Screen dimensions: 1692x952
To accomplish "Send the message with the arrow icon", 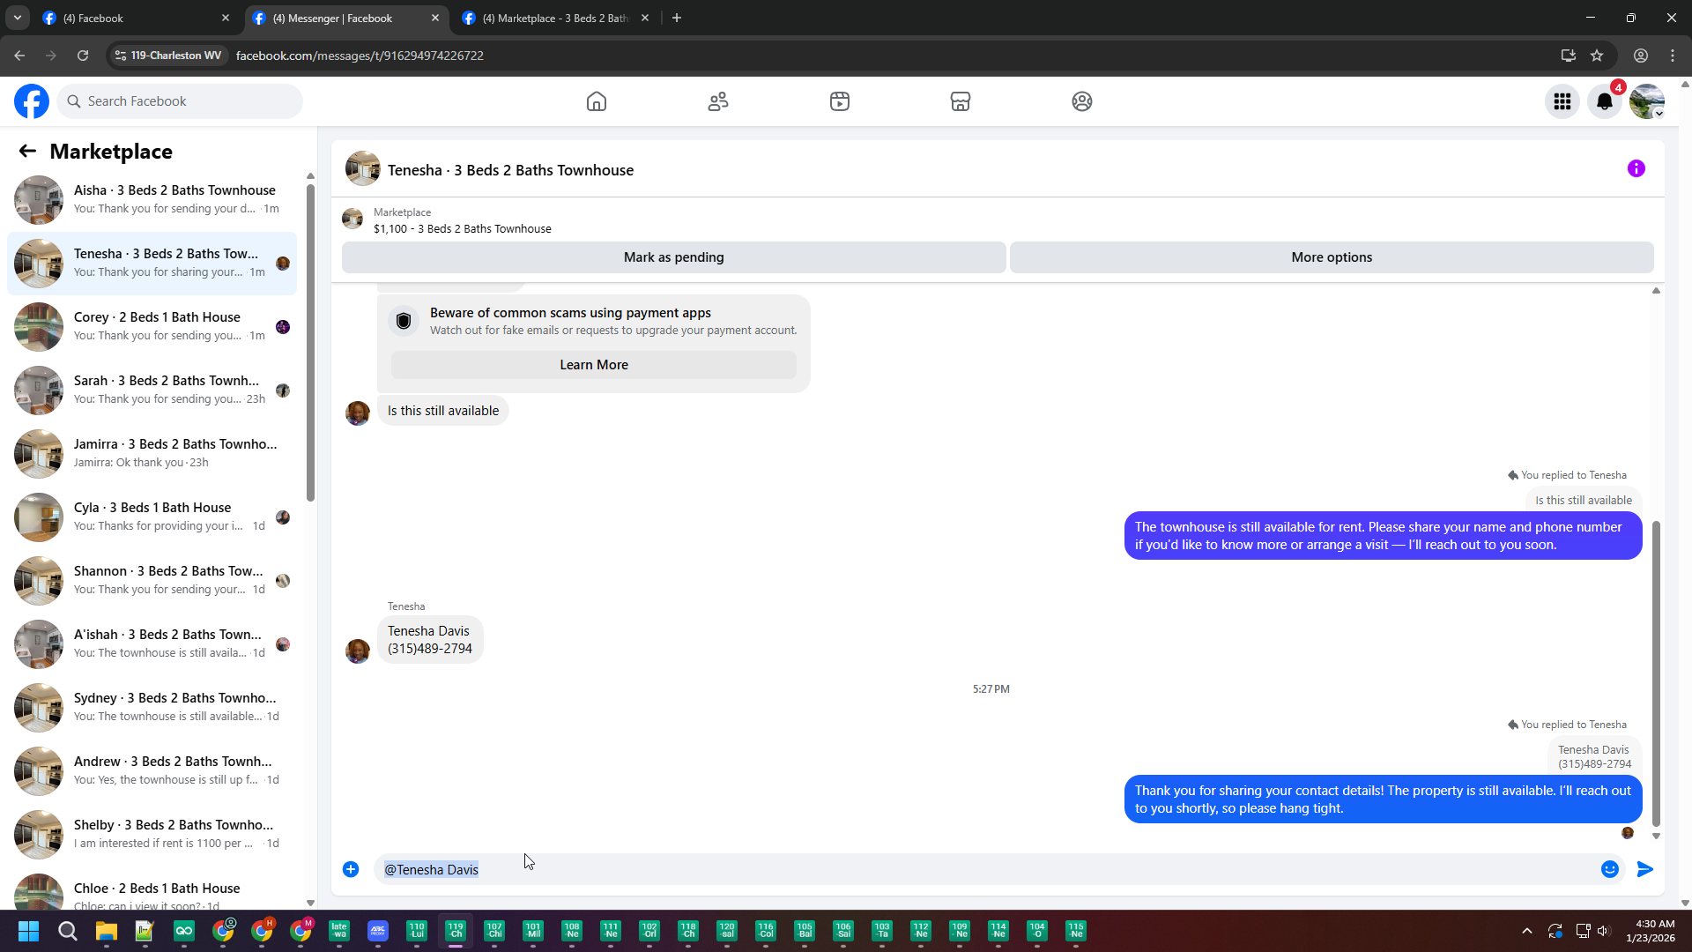I will click(1645, 870).
